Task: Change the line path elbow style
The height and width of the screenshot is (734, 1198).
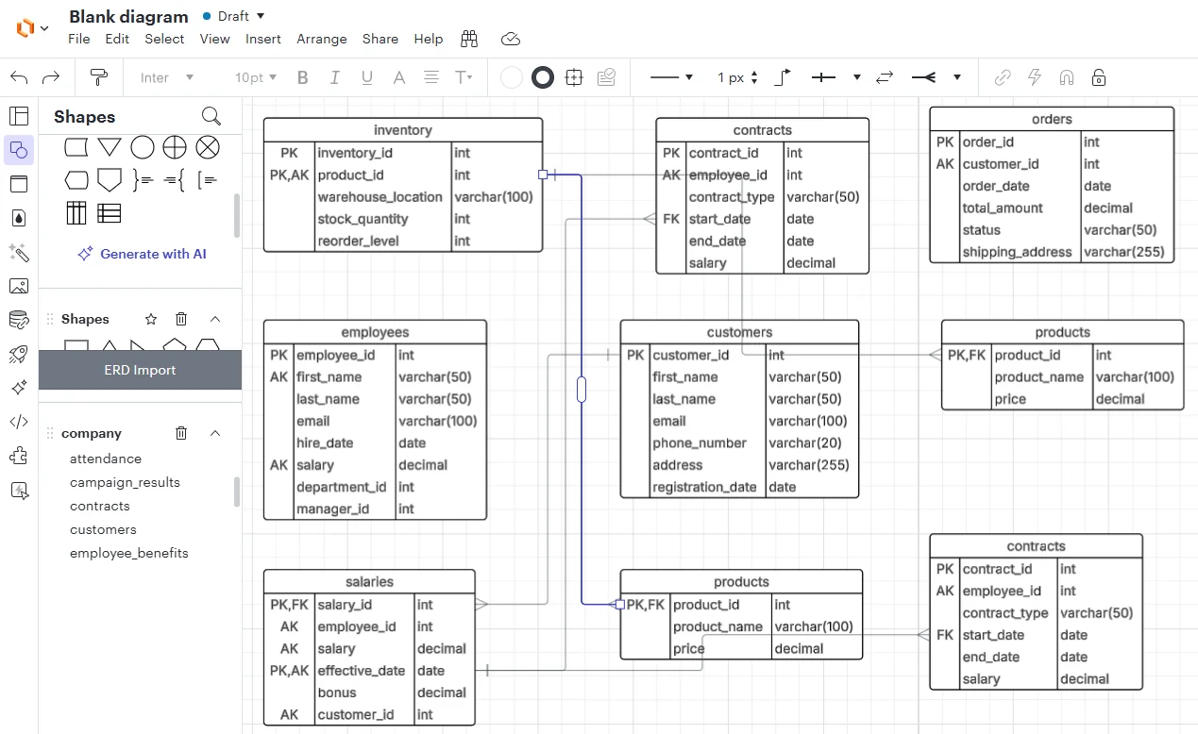Action: coord(783,77)
